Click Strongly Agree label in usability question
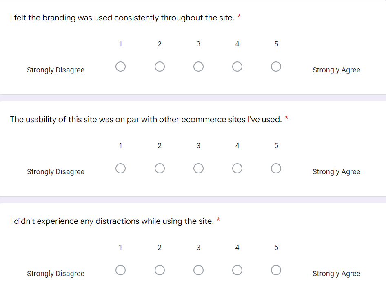 [x=336, y=172]
